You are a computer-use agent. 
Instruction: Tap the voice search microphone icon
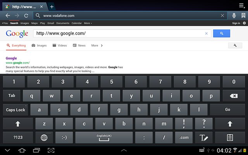(234, 15)
